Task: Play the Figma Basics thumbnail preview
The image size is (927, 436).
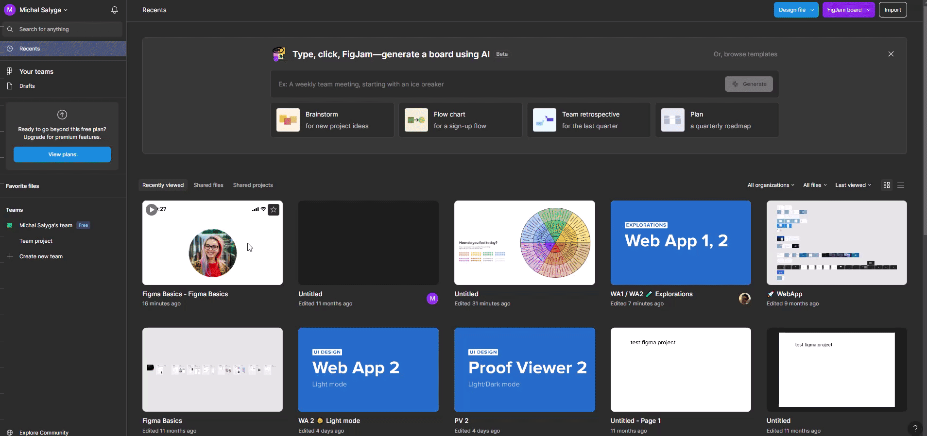Action: click(x=152, y=210)
